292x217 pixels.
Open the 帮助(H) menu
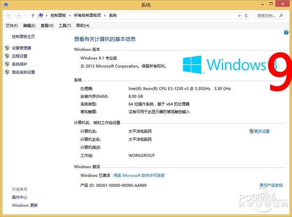tap(83, 25)
